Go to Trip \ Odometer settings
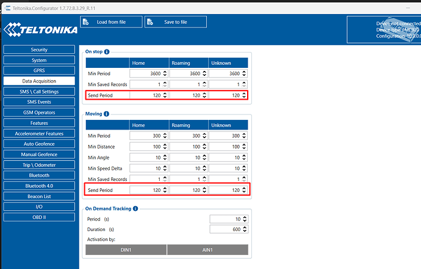421x269 pixels. coord(39,164)
